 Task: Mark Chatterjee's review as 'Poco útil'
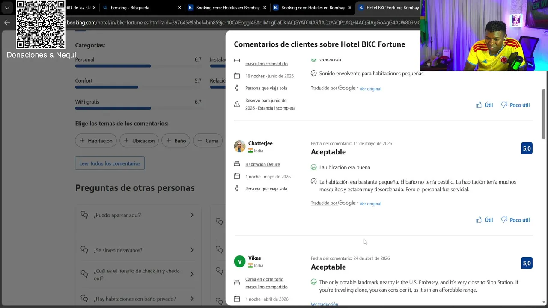[515, 220]
